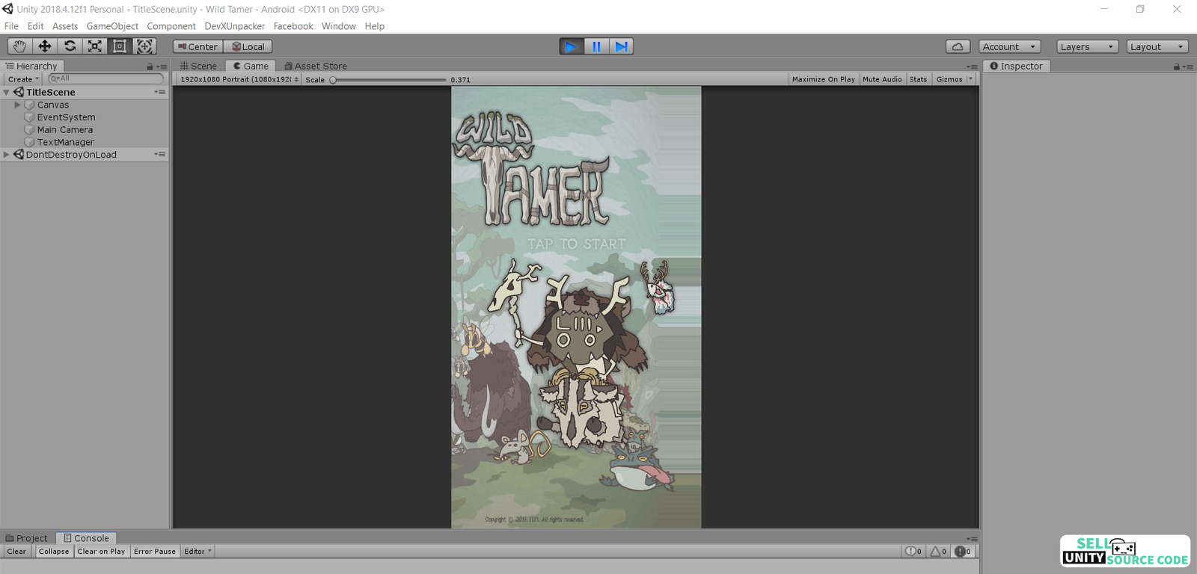
Task: Open the Layers dropdown
Action: [1087, 46]
